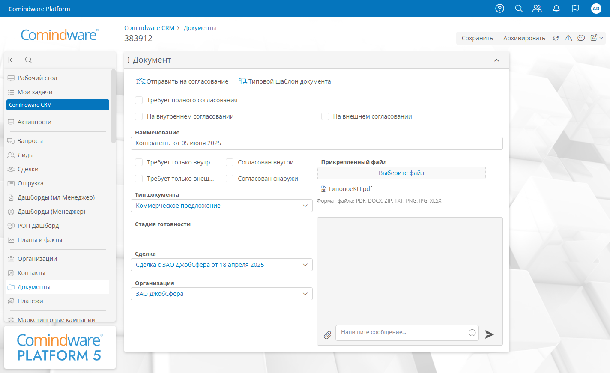Screen dimensions: 610x373
Task: Toggle Согласован снаружи checkbox
Action: tap(230, 179)
